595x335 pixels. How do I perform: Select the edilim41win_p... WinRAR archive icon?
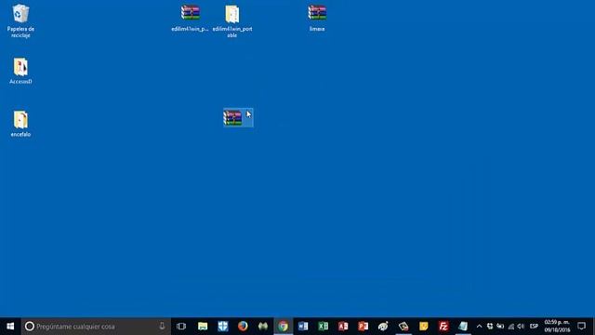pos(190,18)
